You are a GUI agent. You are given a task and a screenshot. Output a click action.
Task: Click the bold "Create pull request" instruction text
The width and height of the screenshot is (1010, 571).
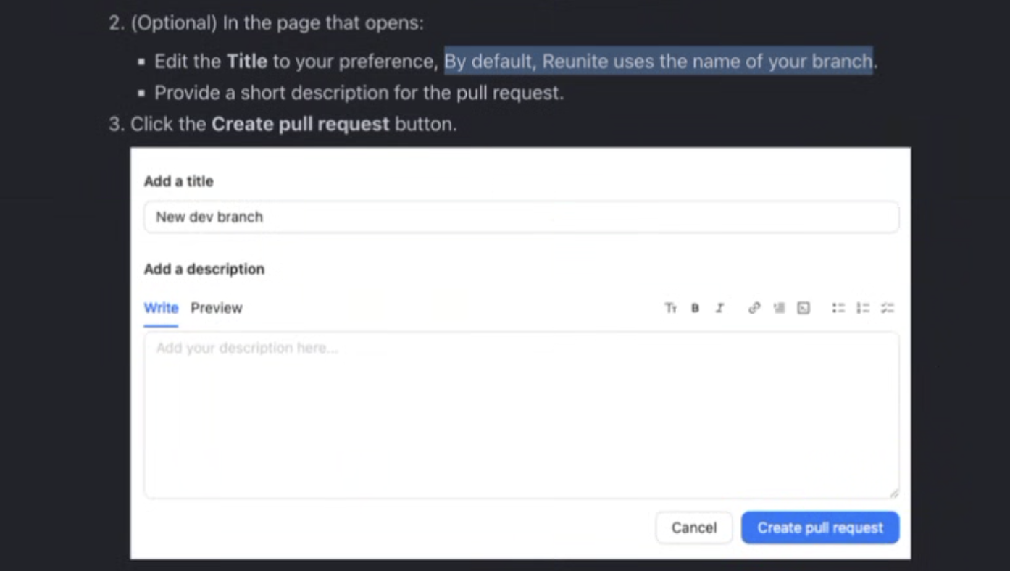pyautogui.click(x=300, y=124)
